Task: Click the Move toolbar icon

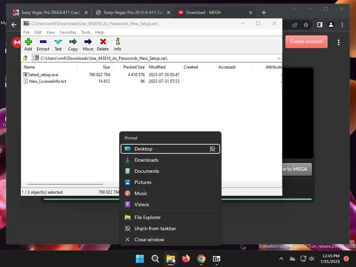Action: click(88, 44)
